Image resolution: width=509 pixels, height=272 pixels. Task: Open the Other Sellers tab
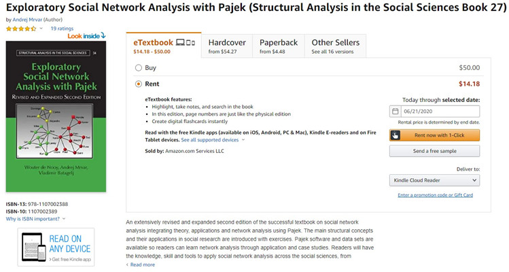pyautogui.click(x=336, y=46)
